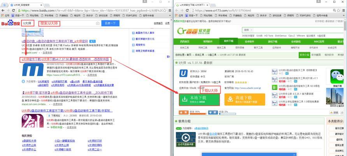The width and height of the screenshot is (347, 156).
Task: Play the U大师 intro video thumbnail
Action: coord(186,139)
